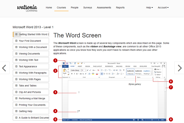Click the zoom slider in Word's status bar

point(152,120)
